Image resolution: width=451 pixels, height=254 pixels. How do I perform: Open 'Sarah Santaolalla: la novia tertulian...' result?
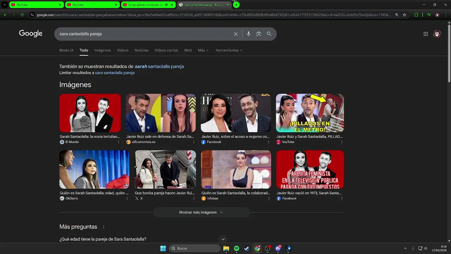pos(90,137)
